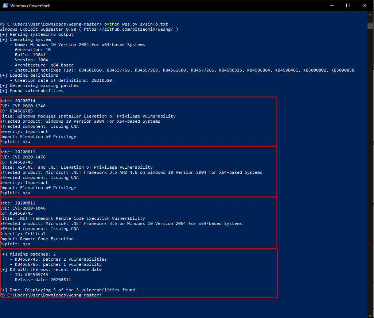374x318 pixels.
Task: Click 'Creation date of definitions: 20210320'
Action: 61,81
